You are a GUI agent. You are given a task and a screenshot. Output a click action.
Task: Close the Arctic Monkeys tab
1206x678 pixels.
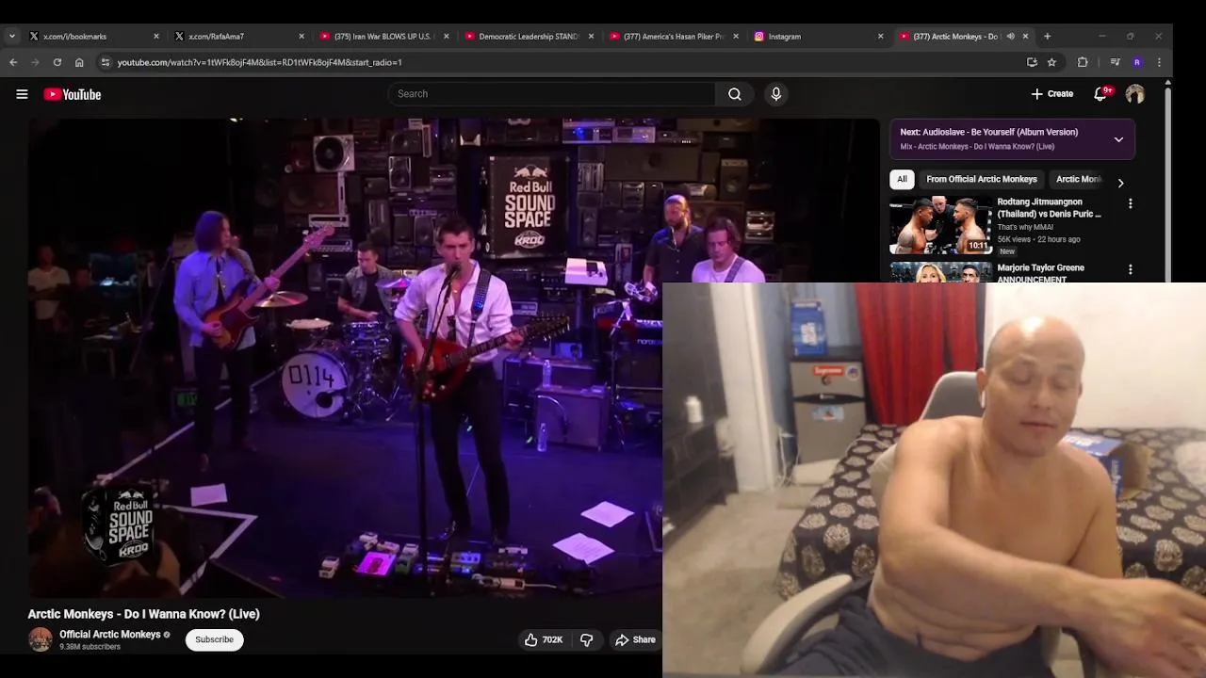[x=1026, y=37]
